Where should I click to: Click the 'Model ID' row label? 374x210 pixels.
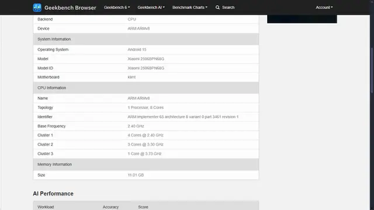point(46,68)
